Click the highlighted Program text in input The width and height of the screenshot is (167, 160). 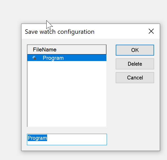click(x=37, y=138)
